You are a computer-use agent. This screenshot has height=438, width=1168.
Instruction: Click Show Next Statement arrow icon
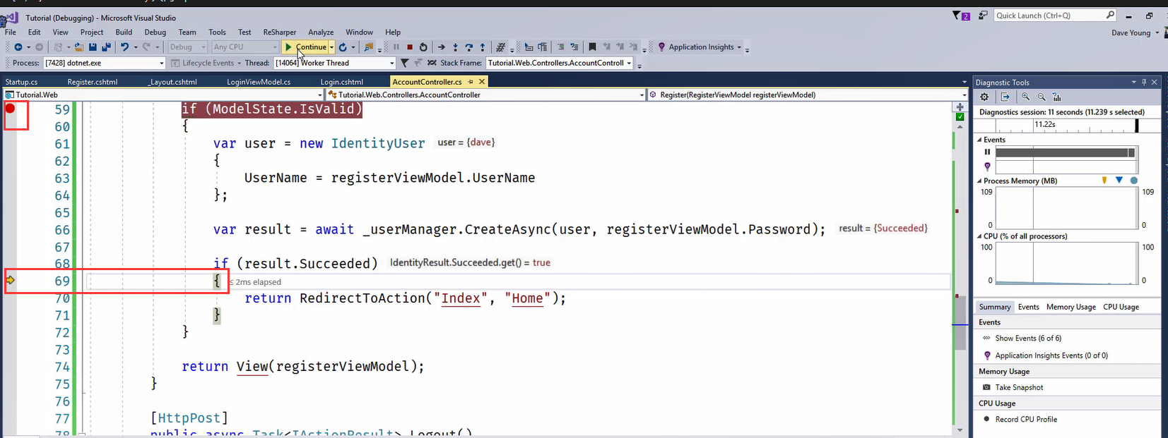click(442, 47)
